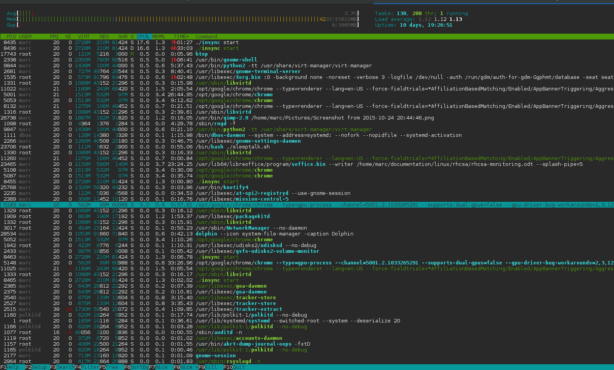Click the highlighted chrome gpu-process row PID 5183

(307, 205)
